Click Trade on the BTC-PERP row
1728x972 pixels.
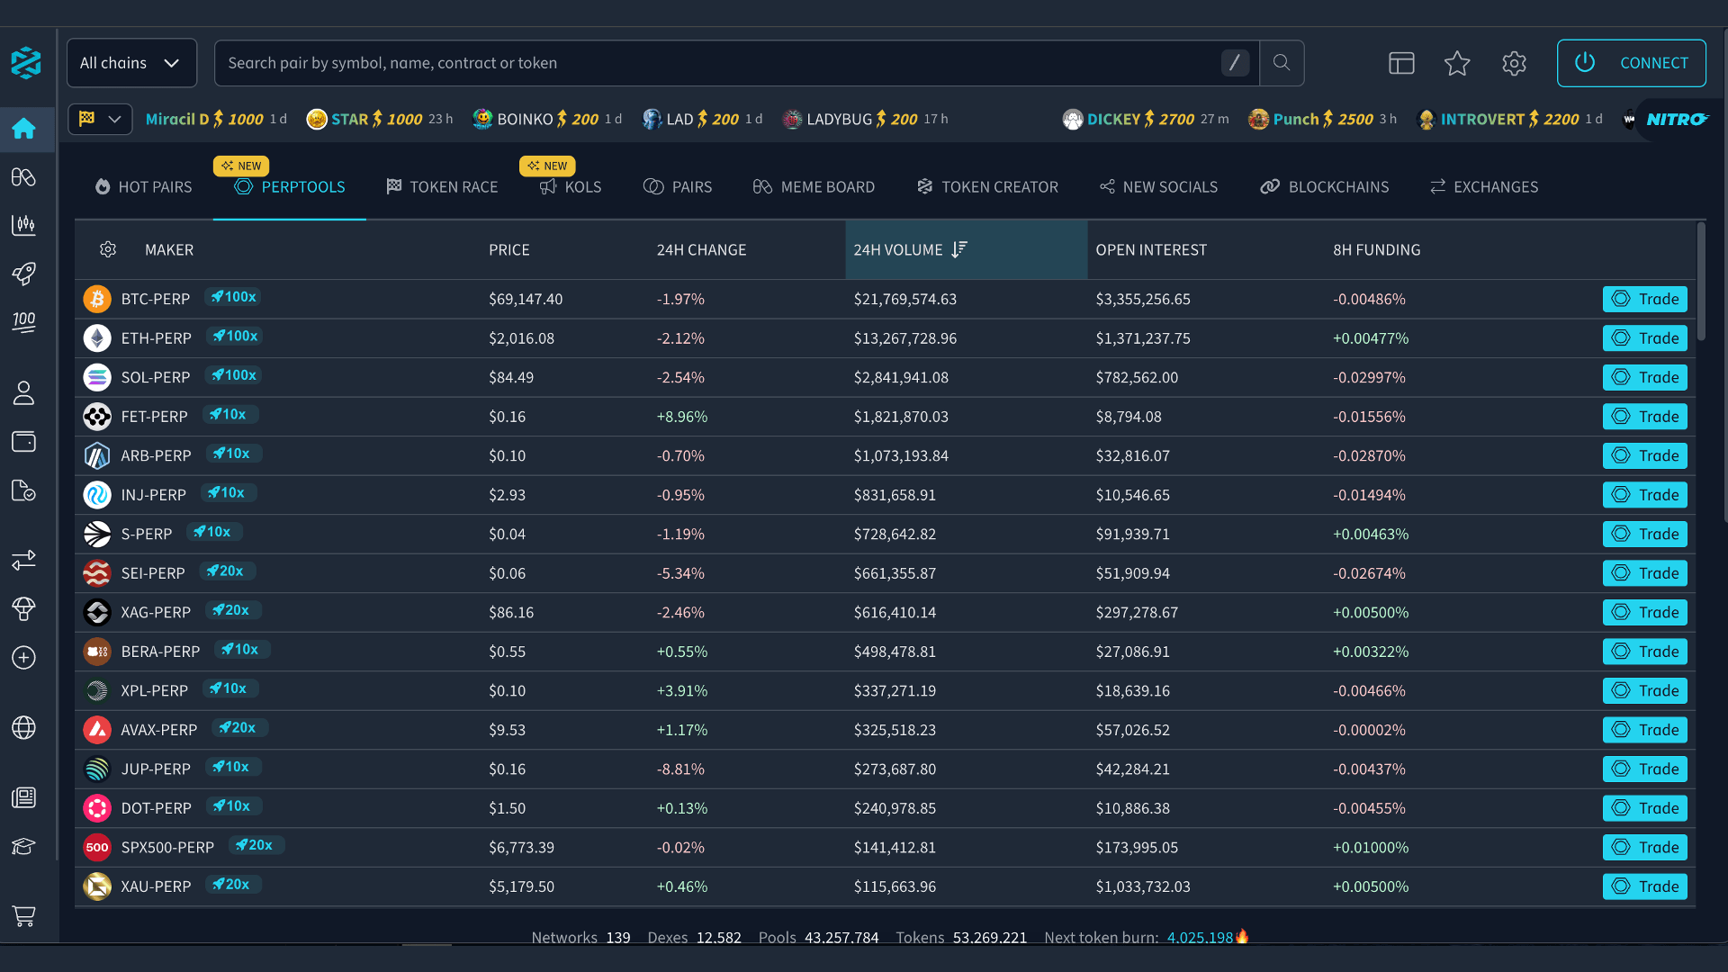(1644, 299)
